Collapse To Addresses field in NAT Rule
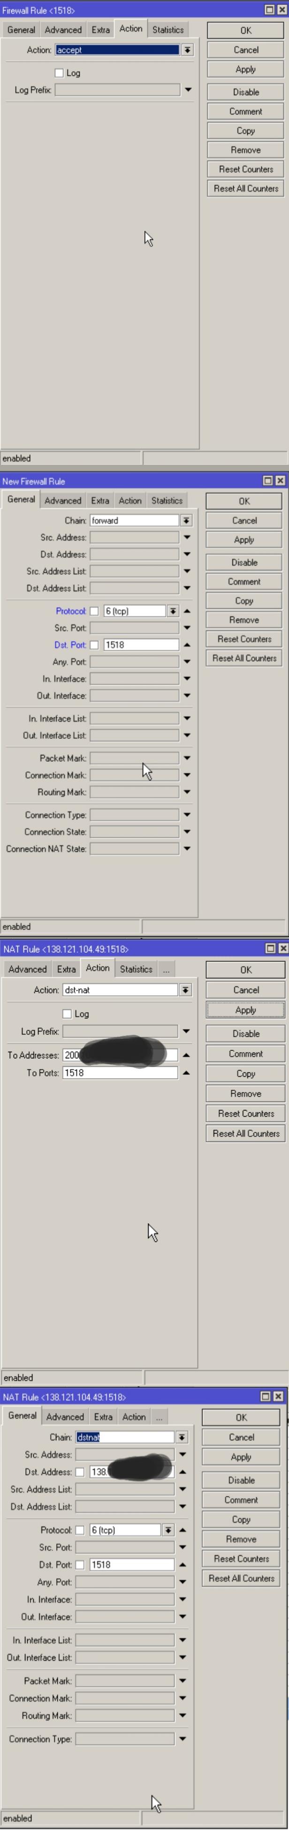289x1830 pixels. pyautogui.click(x=186, y=1055)
